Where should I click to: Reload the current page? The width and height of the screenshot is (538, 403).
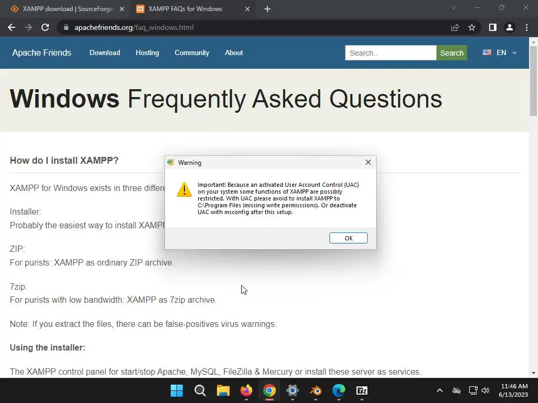coord(45,27)
